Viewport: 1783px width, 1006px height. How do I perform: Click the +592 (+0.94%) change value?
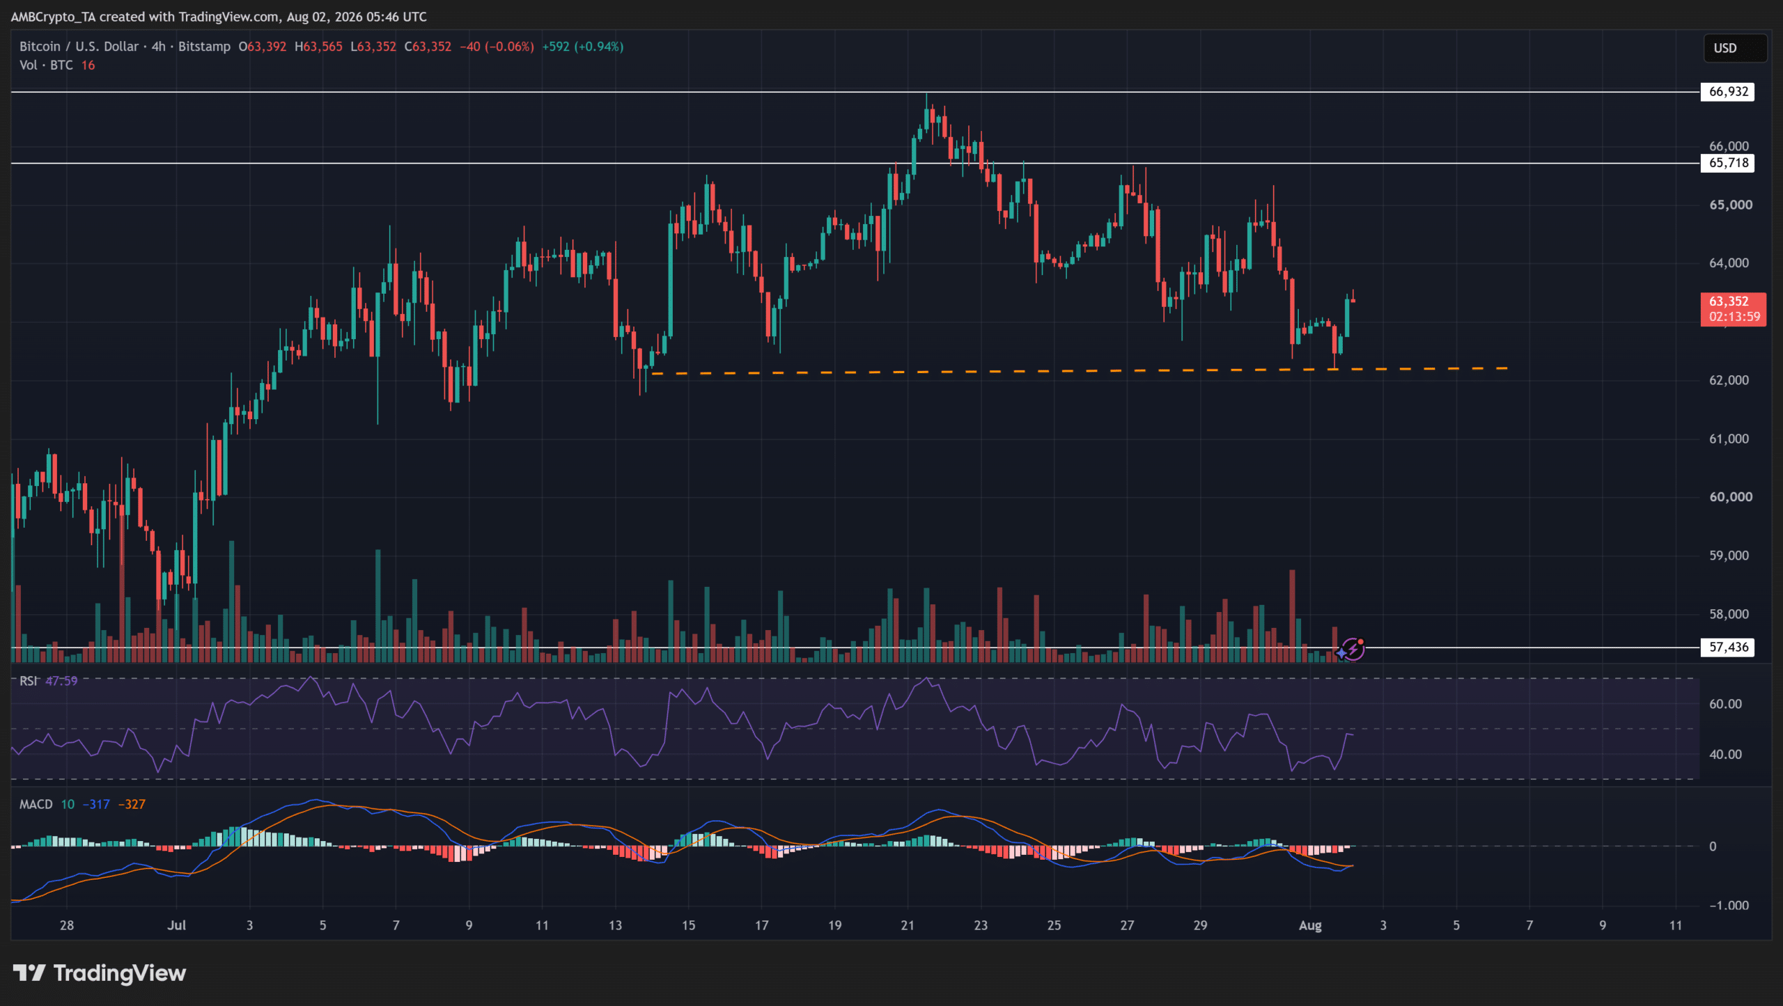(x=582, y=47)
